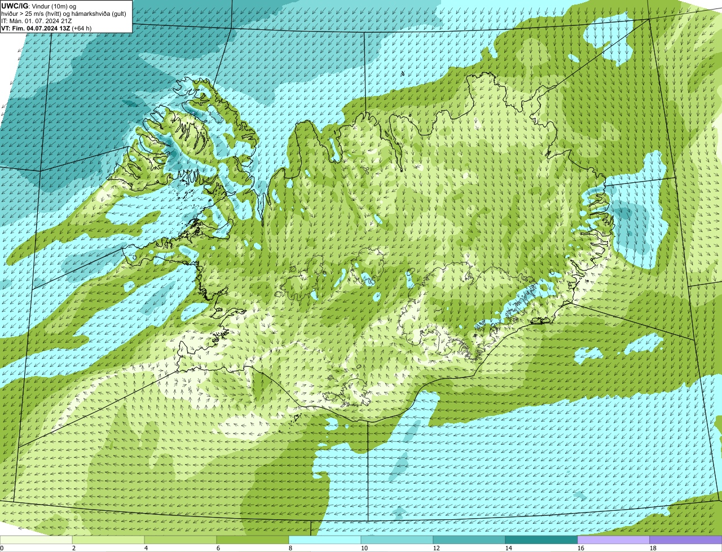Viewport: 722px width, 552px height.
Task: Click the 0–2 m/s palest color band
Action: 36,540
